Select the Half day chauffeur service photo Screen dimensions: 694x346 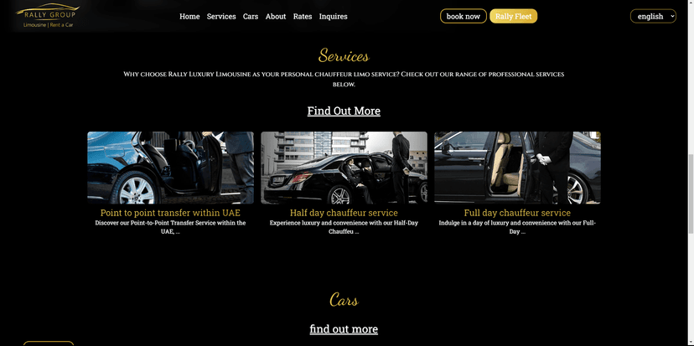pyautogui.click(x=344, y=168)
